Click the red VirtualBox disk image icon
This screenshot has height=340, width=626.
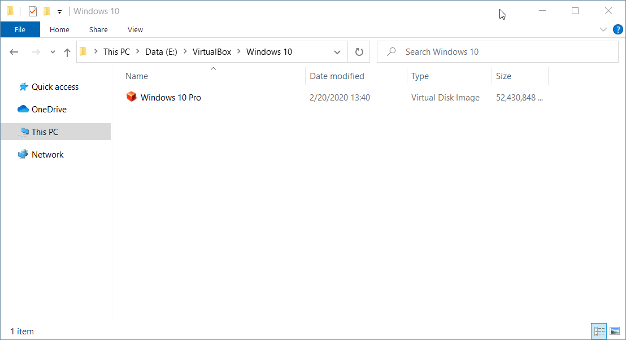(131, 97)
